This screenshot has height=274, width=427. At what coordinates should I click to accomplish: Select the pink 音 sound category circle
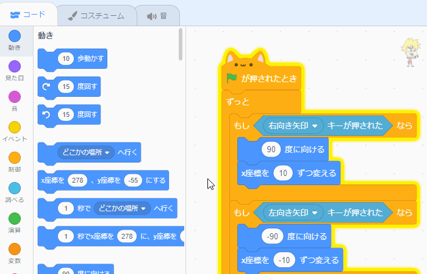coord(15,97)
